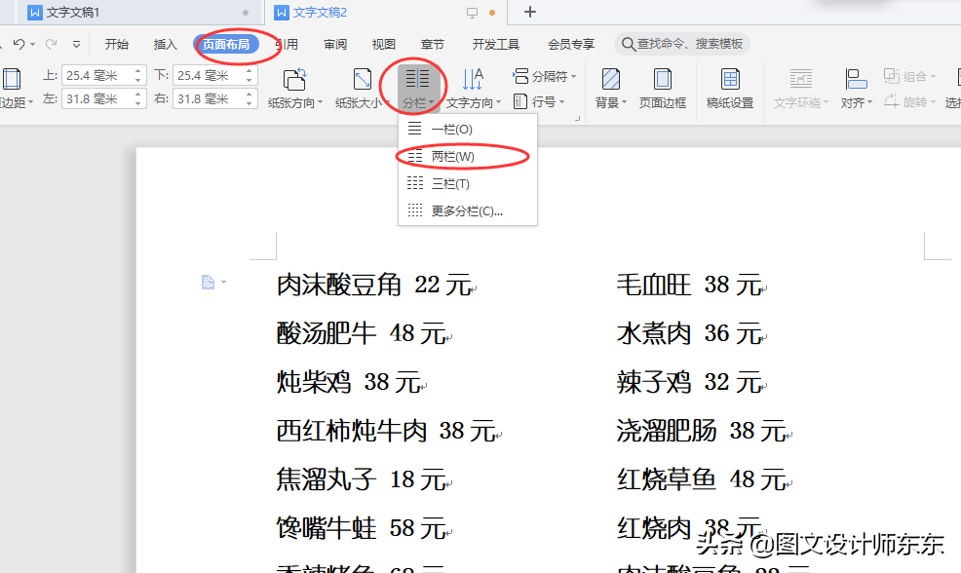961x573 pixels.
Task: Click the text 酸汤肥牛 48 元
Action: pos(362,333)
